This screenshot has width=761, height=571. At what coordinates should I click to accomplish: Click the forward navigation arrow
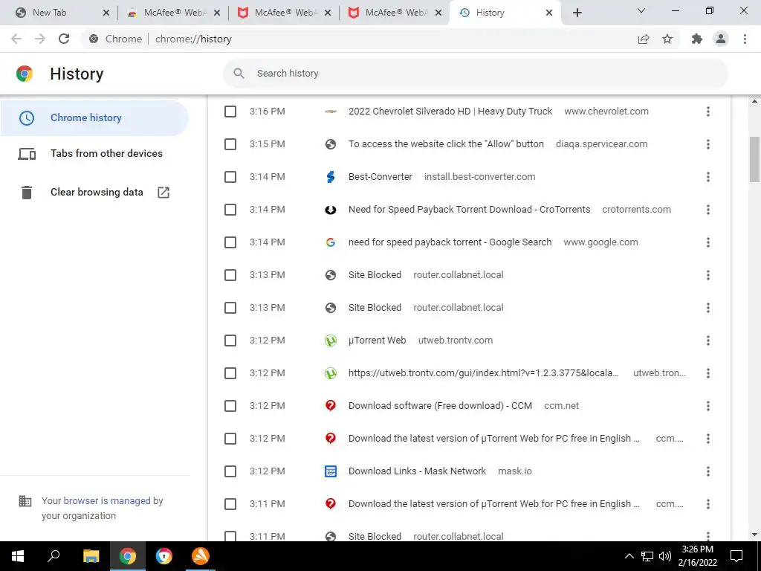coord(40,39)
